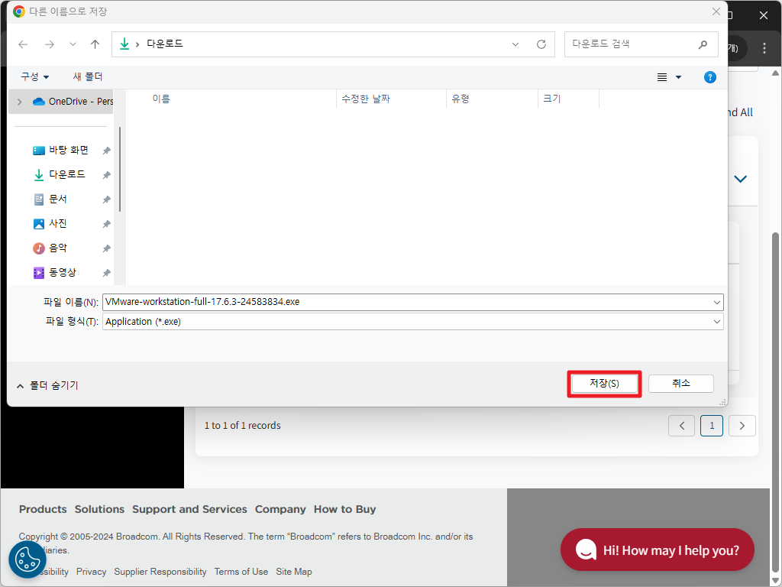
Task: Click pin icon next to 동영상
Action: [x=106, y=273]
